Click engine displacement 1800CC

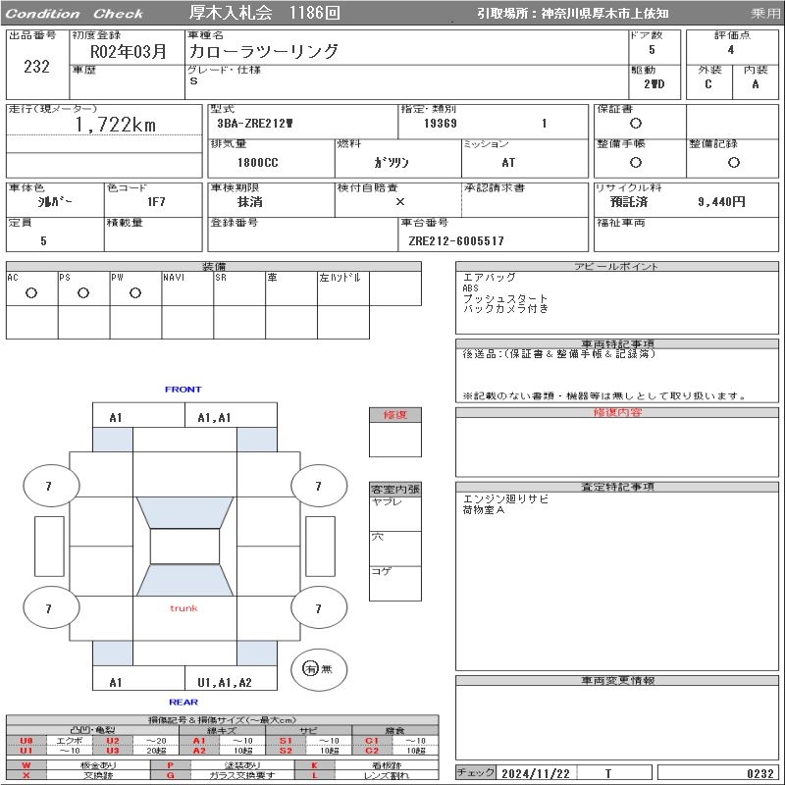coord(258,163)
